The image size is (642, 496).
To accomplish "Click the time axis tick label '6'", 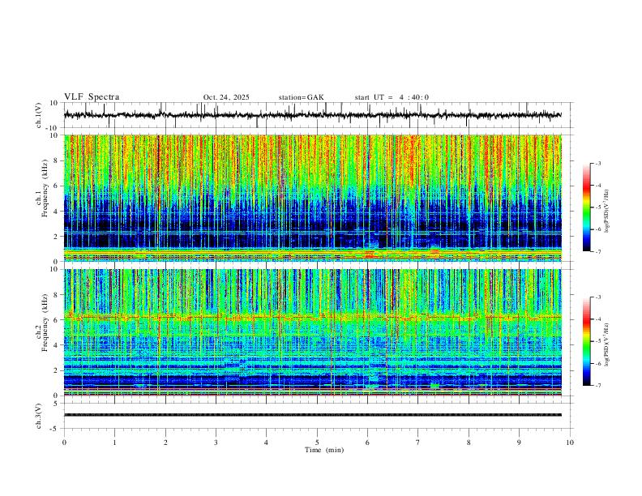I will pos(368,443).
